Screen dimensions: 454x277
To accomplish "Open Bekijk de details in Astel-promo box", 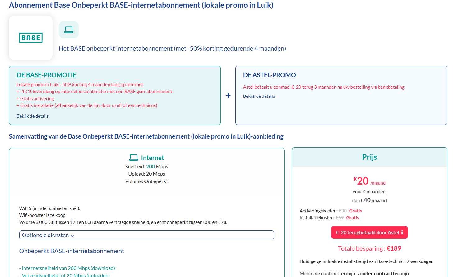I will point(259,96).
